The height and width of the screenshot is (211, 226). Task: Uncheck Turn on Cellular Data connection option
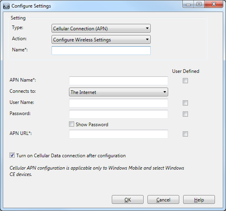pos(12,155)
